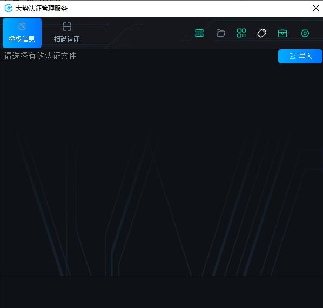This screenshot has height=308, width=323.
Task: Open the 授权信息 tab
Action: point(22,33)
